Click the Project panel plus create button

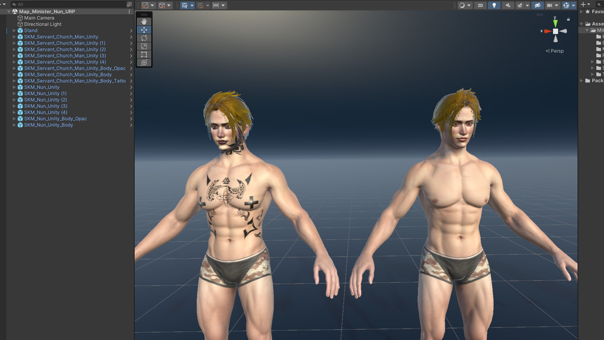(583, 4)
